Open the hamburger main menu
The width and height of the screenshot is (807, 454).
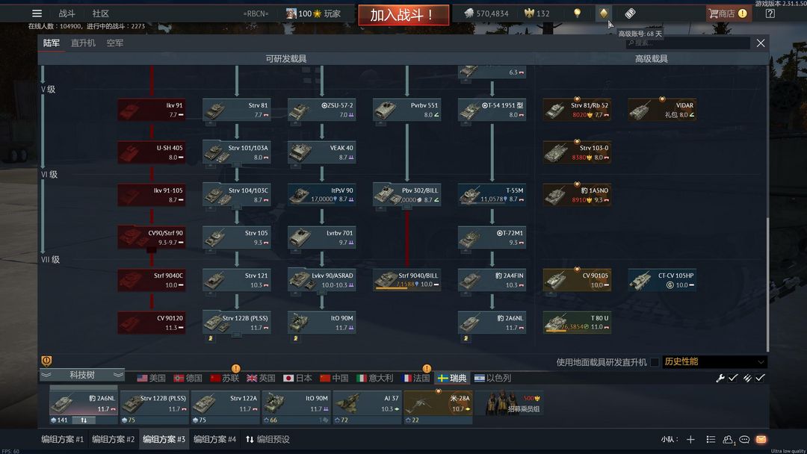point(37,13)
